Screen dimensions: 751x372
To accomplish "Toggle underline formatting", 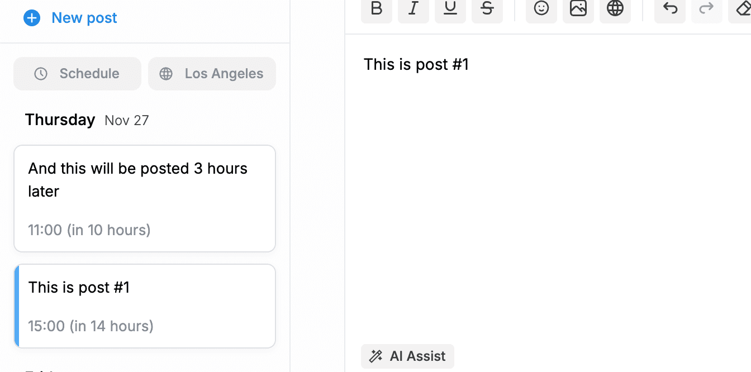I will (450, 9).
